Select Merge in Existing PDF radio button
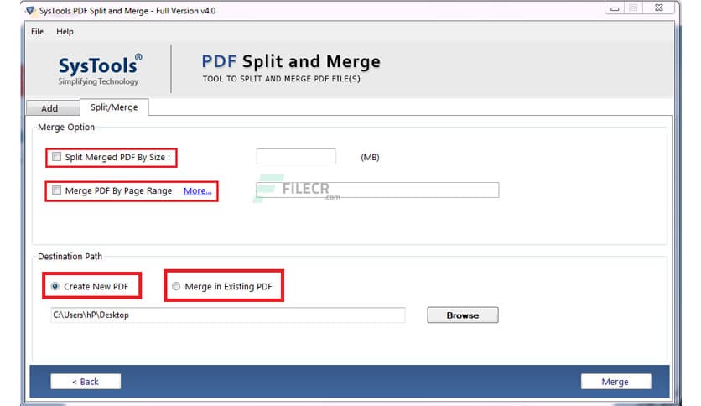Image resolution: width=701 pixels, height=406 pixels. 176,286
